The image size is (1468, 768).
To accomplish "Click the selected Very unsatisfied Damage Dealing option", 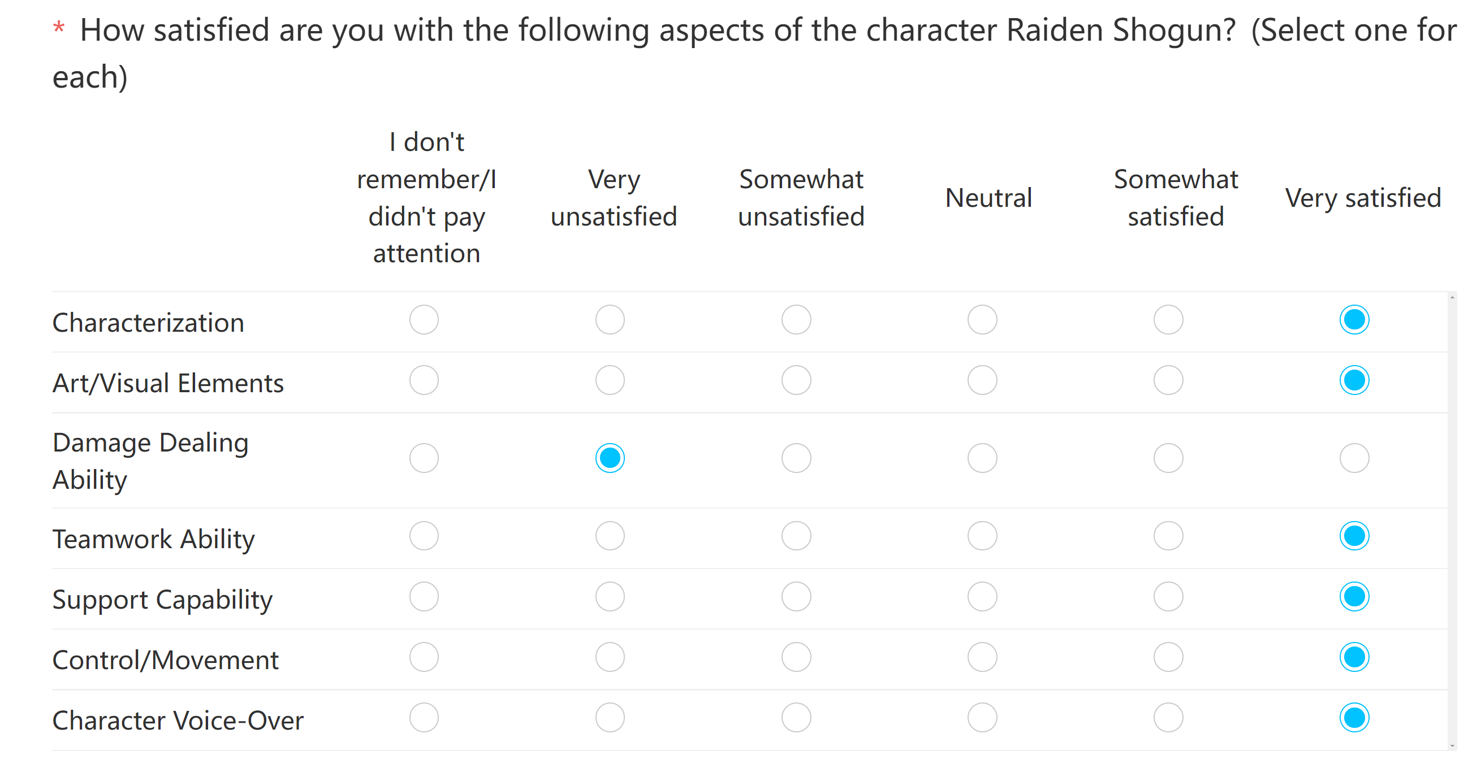I will pos(610,458).
